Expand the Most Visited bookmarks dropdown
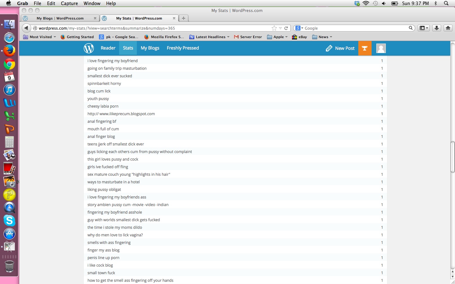Viewport: 455px width, 284px height. click(x=40, y=37)
